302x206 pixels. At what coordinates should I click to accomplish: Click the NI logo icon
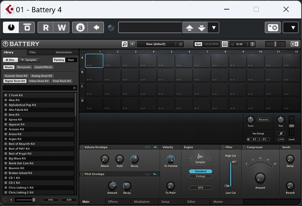(295, 44)
